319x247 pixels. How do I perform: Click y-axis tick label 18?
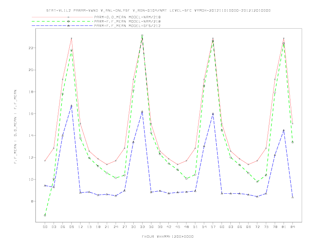coord(31,92)
